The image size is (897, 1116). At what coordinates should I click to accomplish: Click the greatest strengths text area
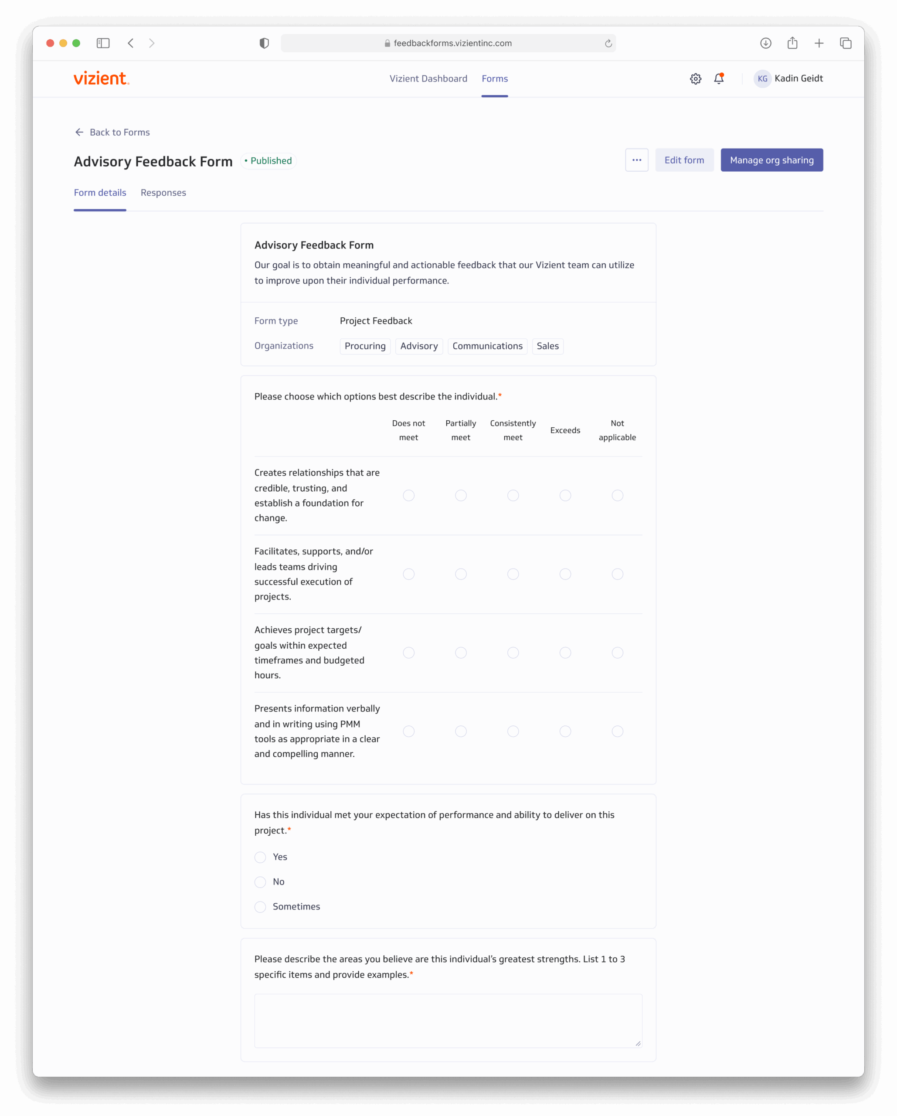(x=448, y=1020)
